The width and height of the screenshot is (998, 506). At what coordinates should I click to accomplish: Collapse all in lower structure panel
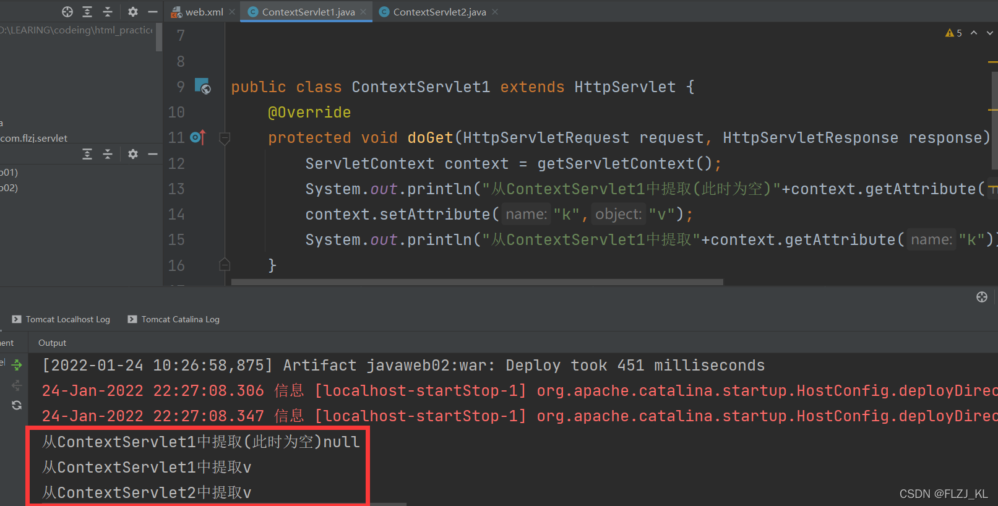[x=108, y=154]
